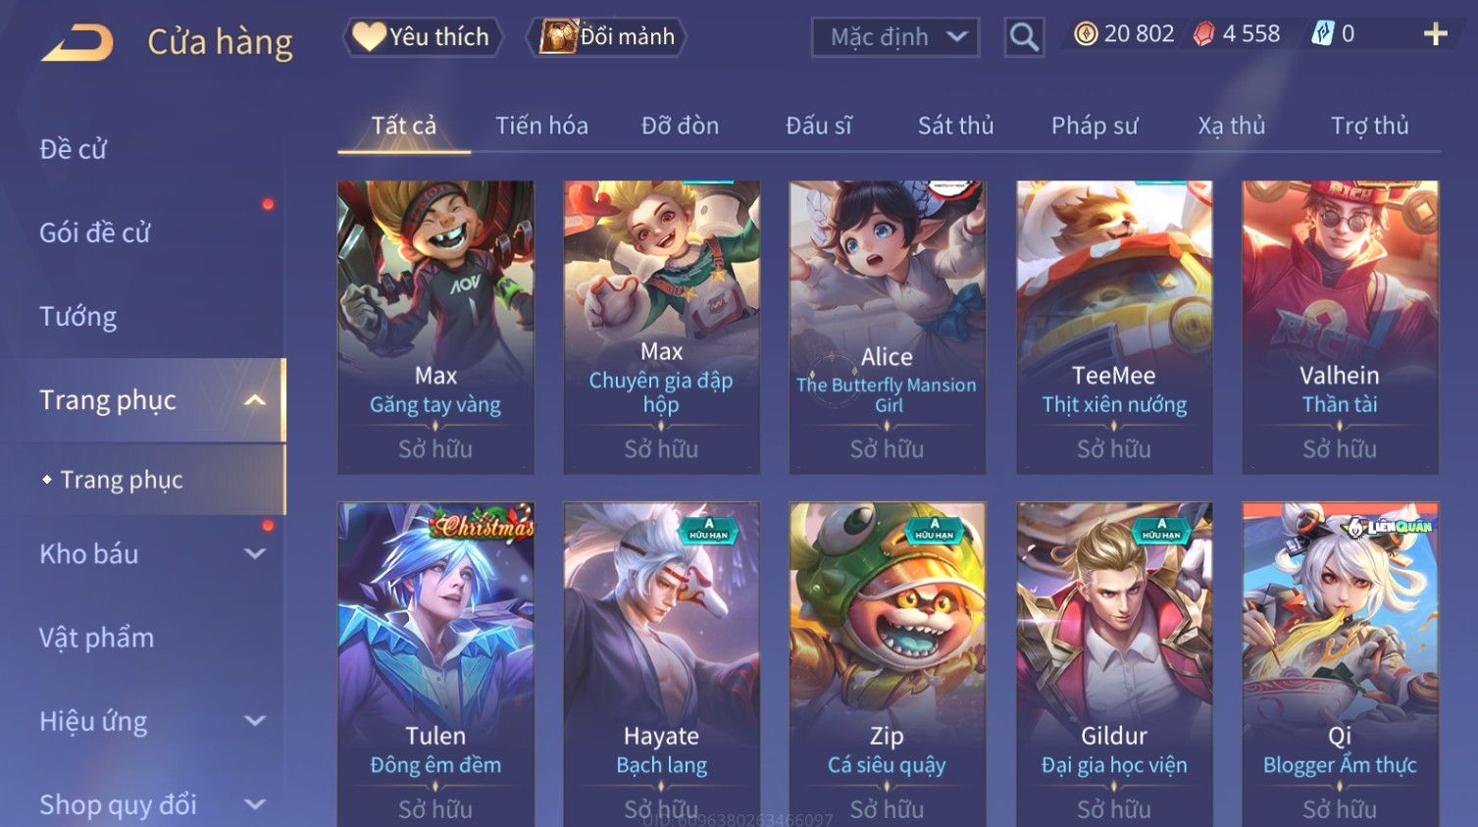Screen dimensions: 1478x827
Task: Go back using the golden return arrow
Action: coord(76,43)
